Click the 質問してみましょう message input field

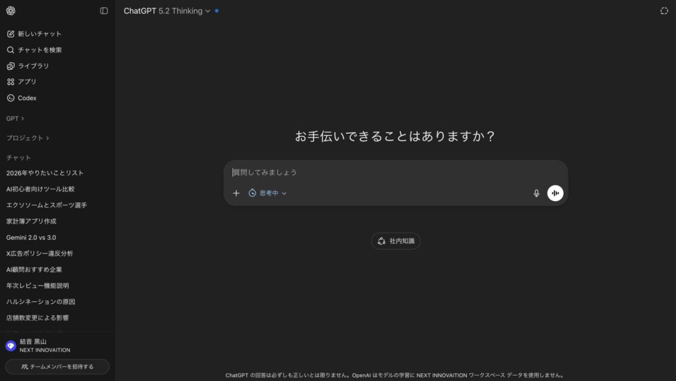pyautogui.click(x=383, y=173)
